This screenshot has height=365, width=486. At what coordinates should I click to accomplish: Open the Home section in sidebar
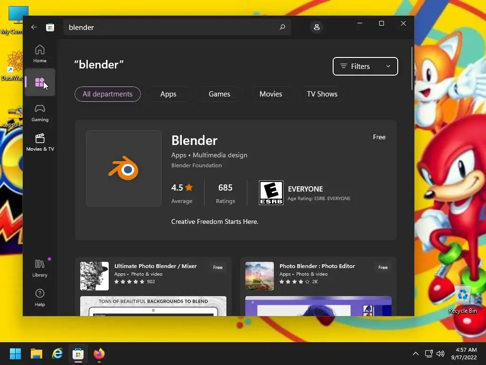pyautogui.click(x=40, y=54)
